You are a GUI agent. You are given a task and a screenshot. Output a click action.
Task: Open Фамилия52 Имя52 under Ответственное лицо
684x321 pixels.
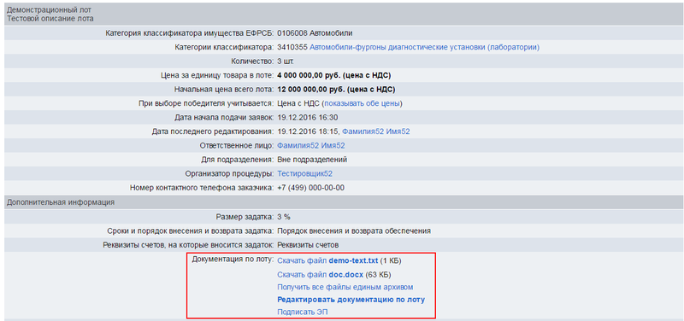coord(311,145)
